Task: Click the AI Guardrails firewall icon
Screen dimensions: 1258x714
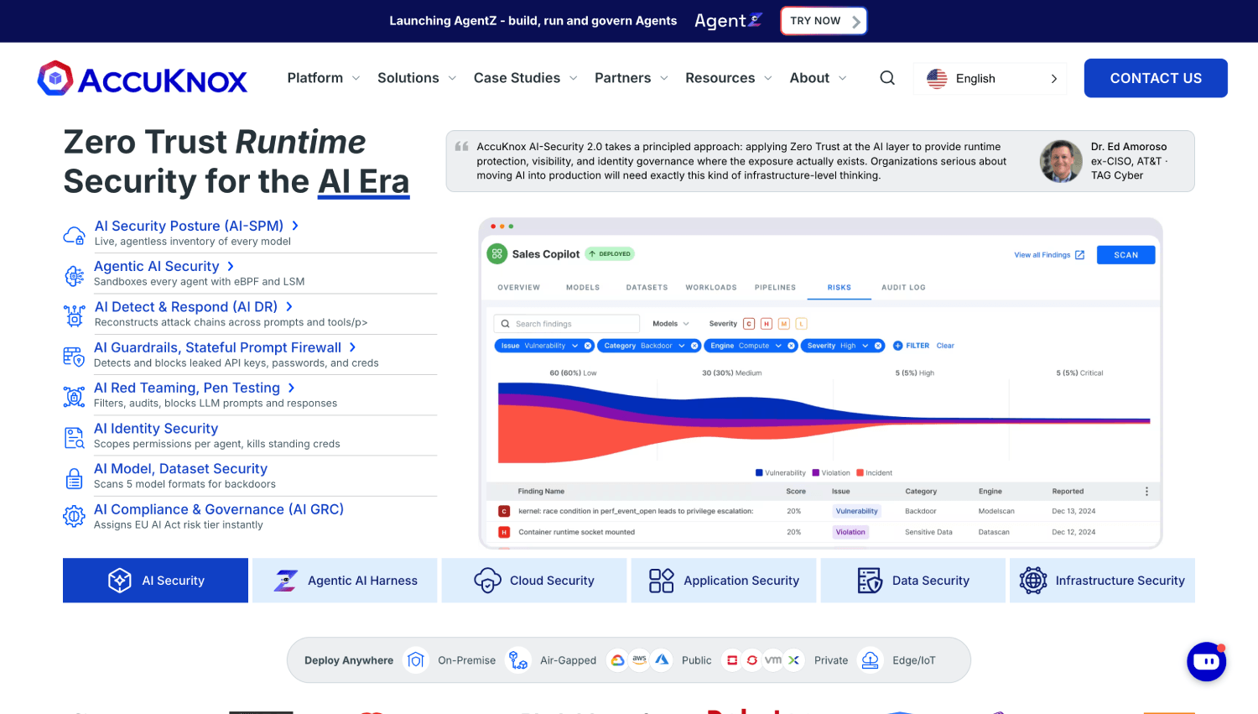Action: (75, 357)
